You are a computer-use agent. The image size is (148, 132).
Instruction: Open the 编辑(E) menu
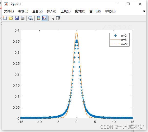coord(23,11)
